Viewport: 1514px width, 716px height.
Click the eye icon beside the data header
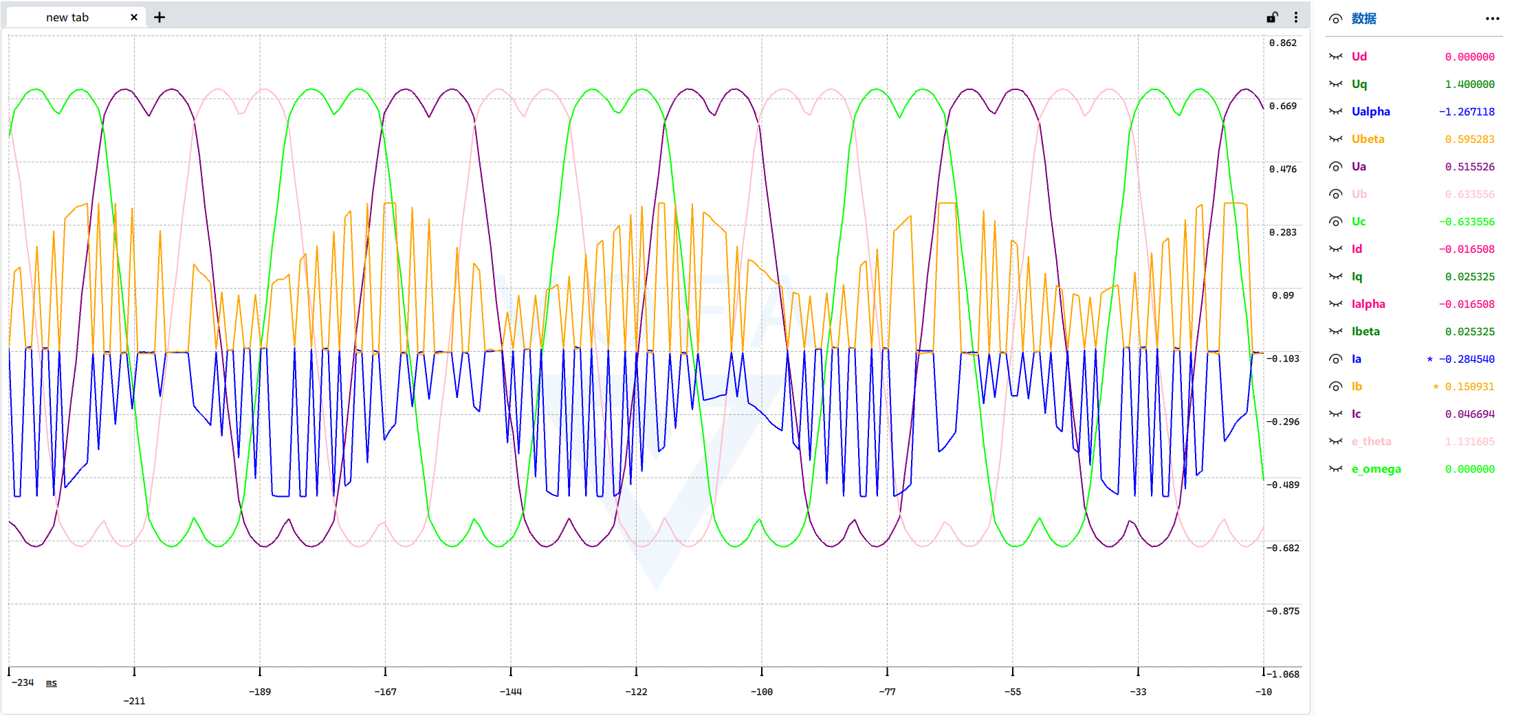pyautogui.click(x=1335, y=19)
